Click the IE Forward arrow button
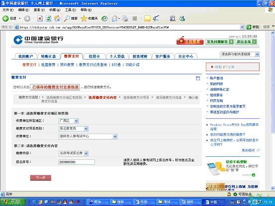The width and height of the screenshot is (275, 206). pyautogui.click(x=27, y=18)
